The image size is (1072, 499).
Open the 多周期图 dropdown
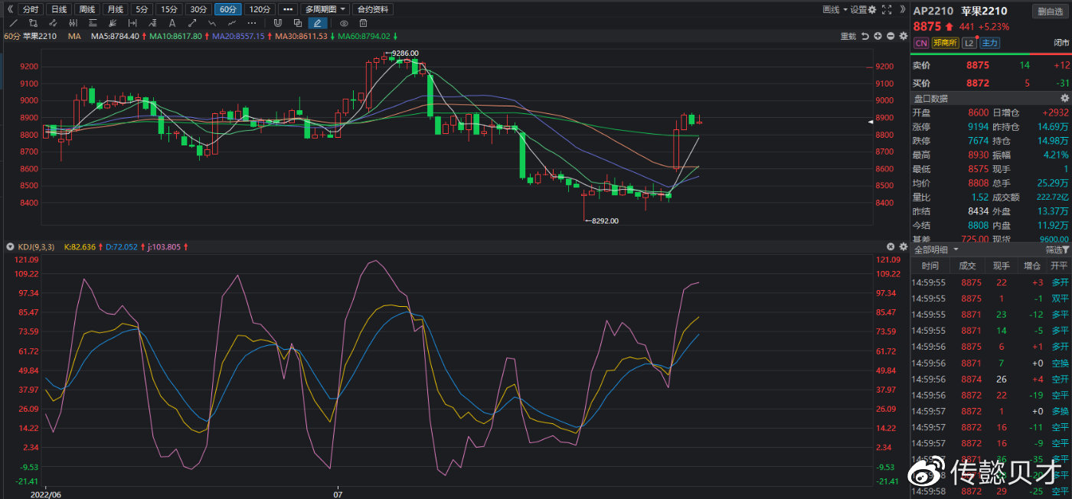tap(325, 9)
